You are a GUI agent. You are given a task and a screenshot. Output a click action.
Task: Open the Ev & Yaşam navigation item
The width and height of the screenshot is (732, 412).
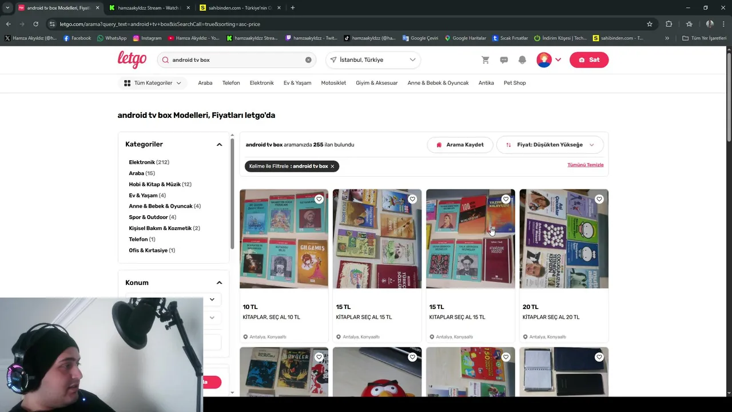coord(297,83)
